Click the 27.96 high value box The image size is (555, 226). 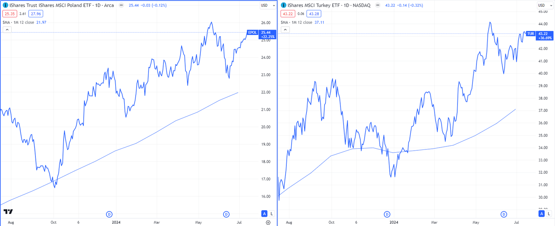pyautogui.click(x=35, y=13)
